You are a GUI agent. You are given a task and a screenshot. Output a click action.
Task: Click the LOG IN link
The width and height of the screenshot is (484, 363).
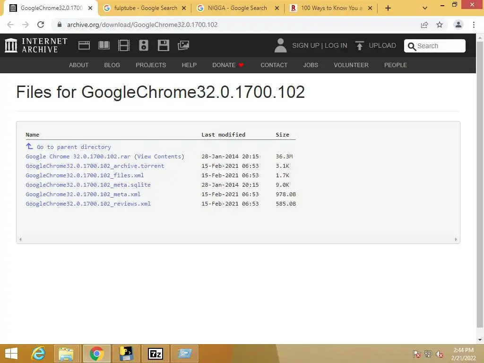(336, 46)
